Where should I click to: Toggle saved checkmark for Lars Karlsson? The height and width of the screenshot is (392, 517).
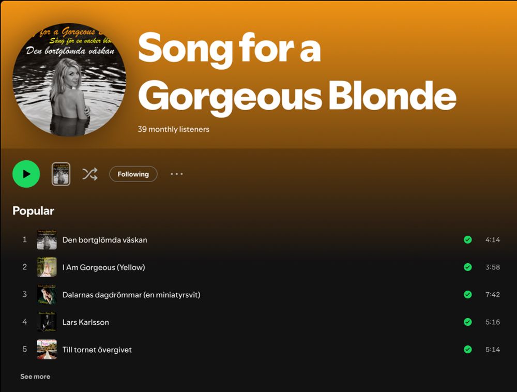tap(467, 322)
